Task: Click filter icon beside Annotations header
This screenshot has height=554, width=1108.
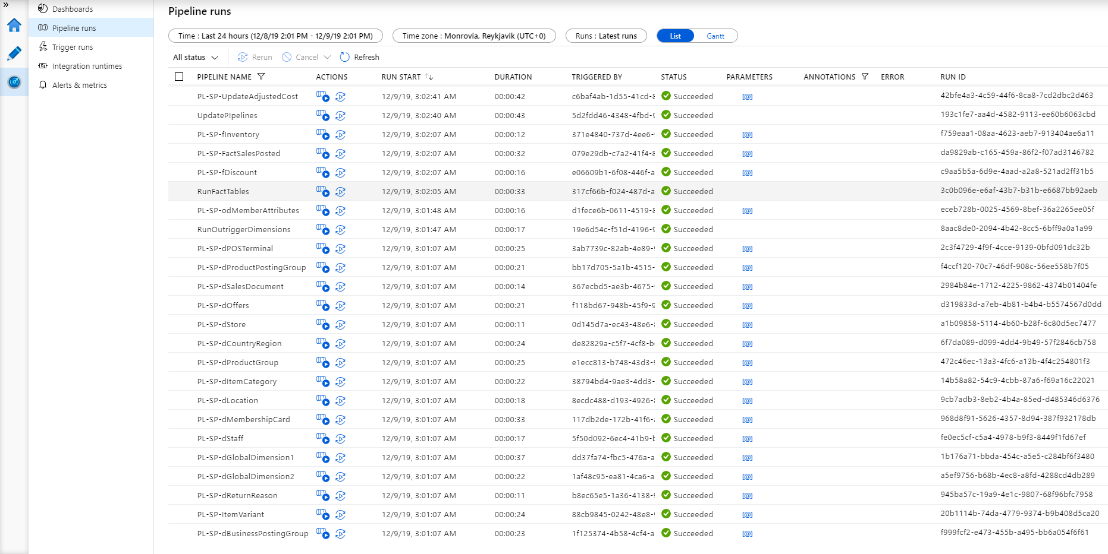Action: [x=865, y=77]
